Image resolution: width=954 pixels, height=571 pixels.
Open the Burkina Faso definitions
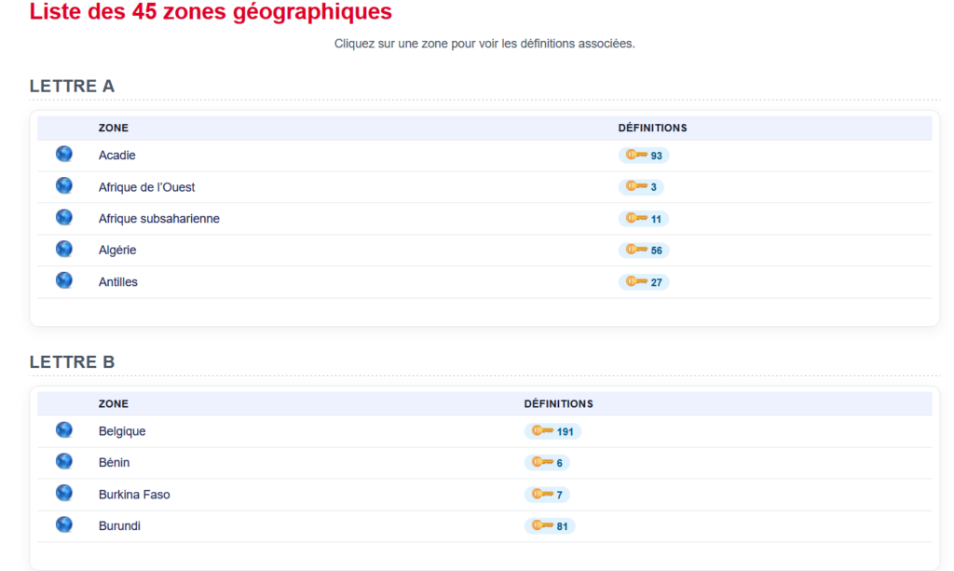[547, 495]
